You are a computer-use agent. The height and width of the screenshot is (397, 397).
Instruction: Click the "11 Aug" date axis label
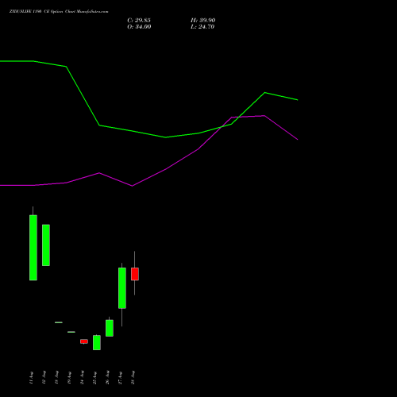31,378
